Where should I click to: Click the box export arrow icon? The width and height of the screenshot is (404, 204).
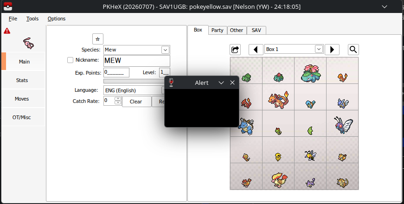(235, 50)
